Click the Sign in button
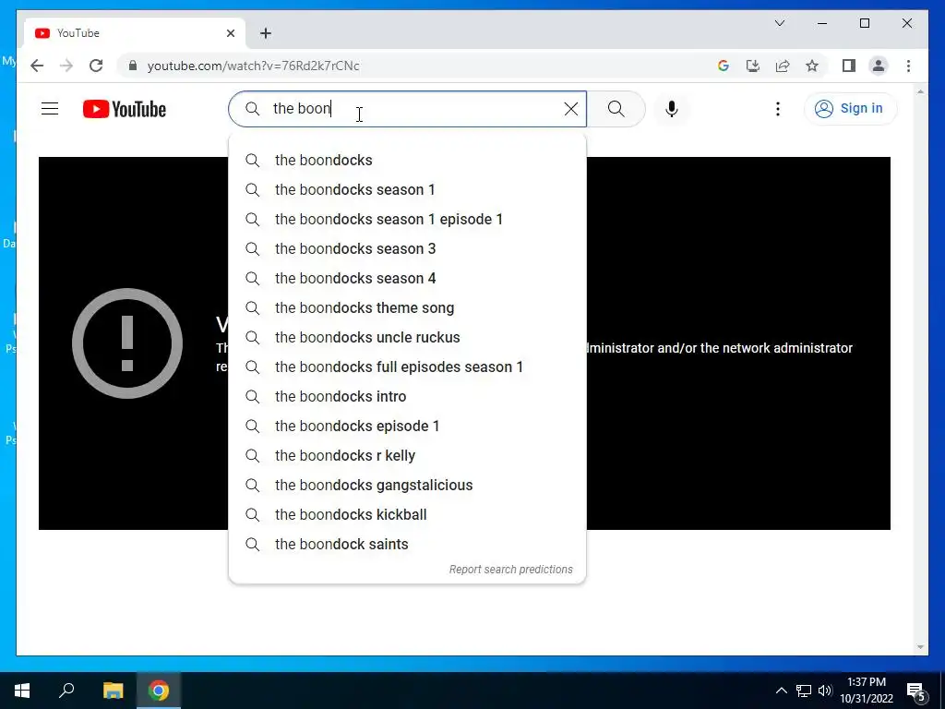This screenshot has width=945, height=709. coord(850,109)
